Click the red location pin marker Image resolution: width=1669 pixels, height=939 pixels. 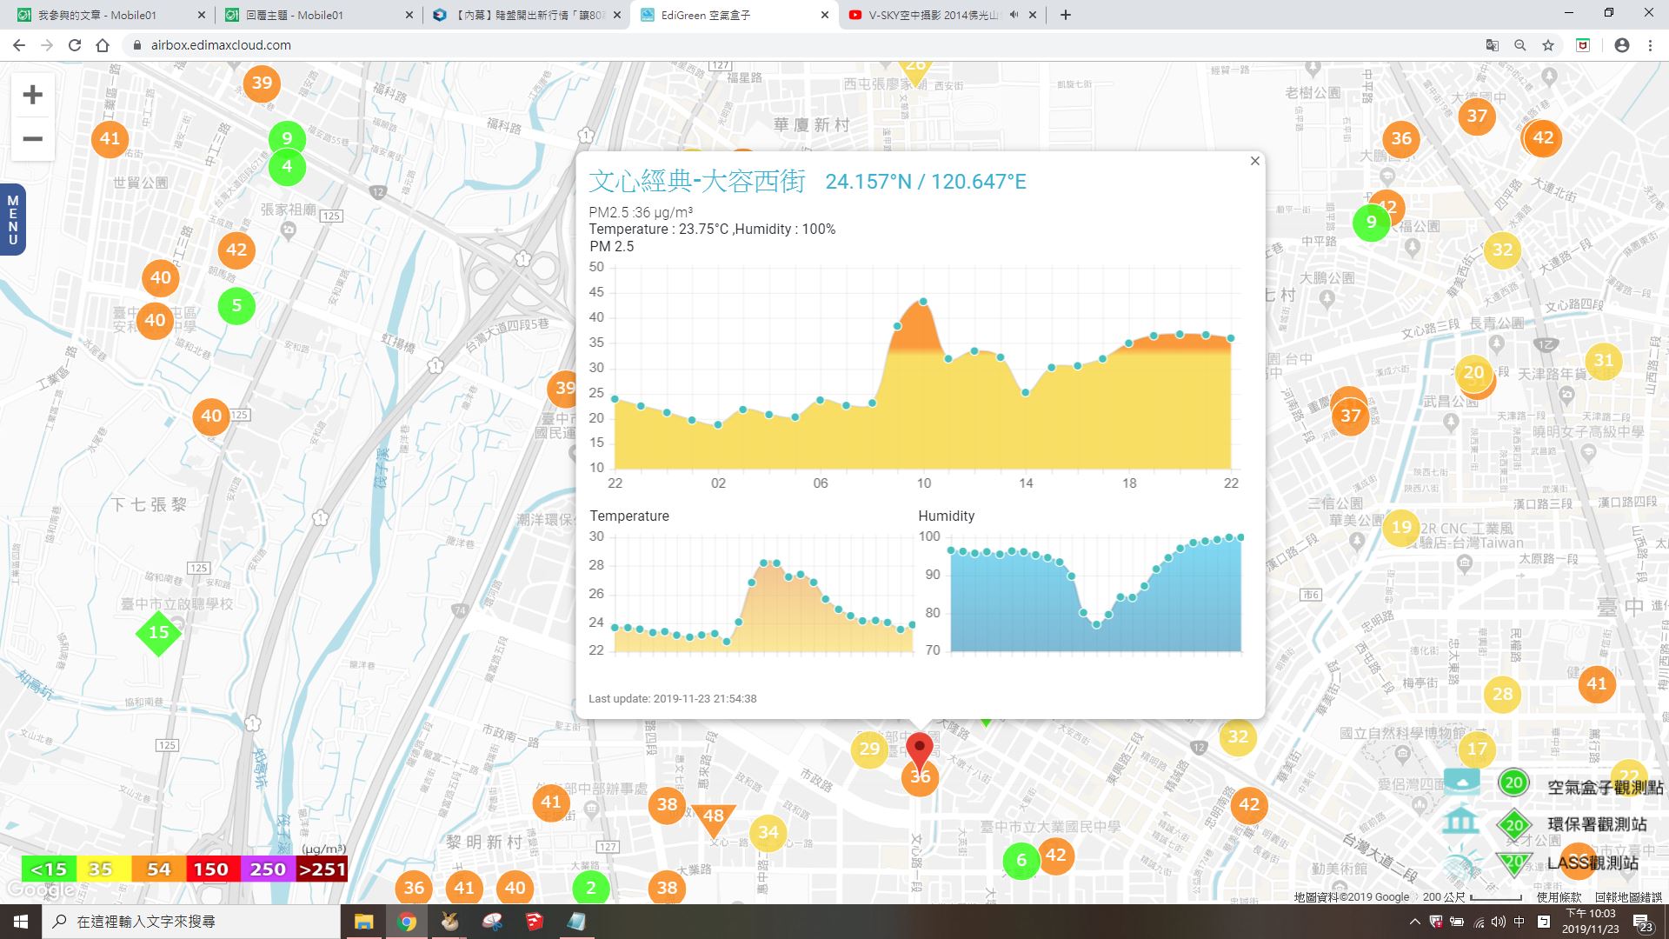tap(919, 751)
